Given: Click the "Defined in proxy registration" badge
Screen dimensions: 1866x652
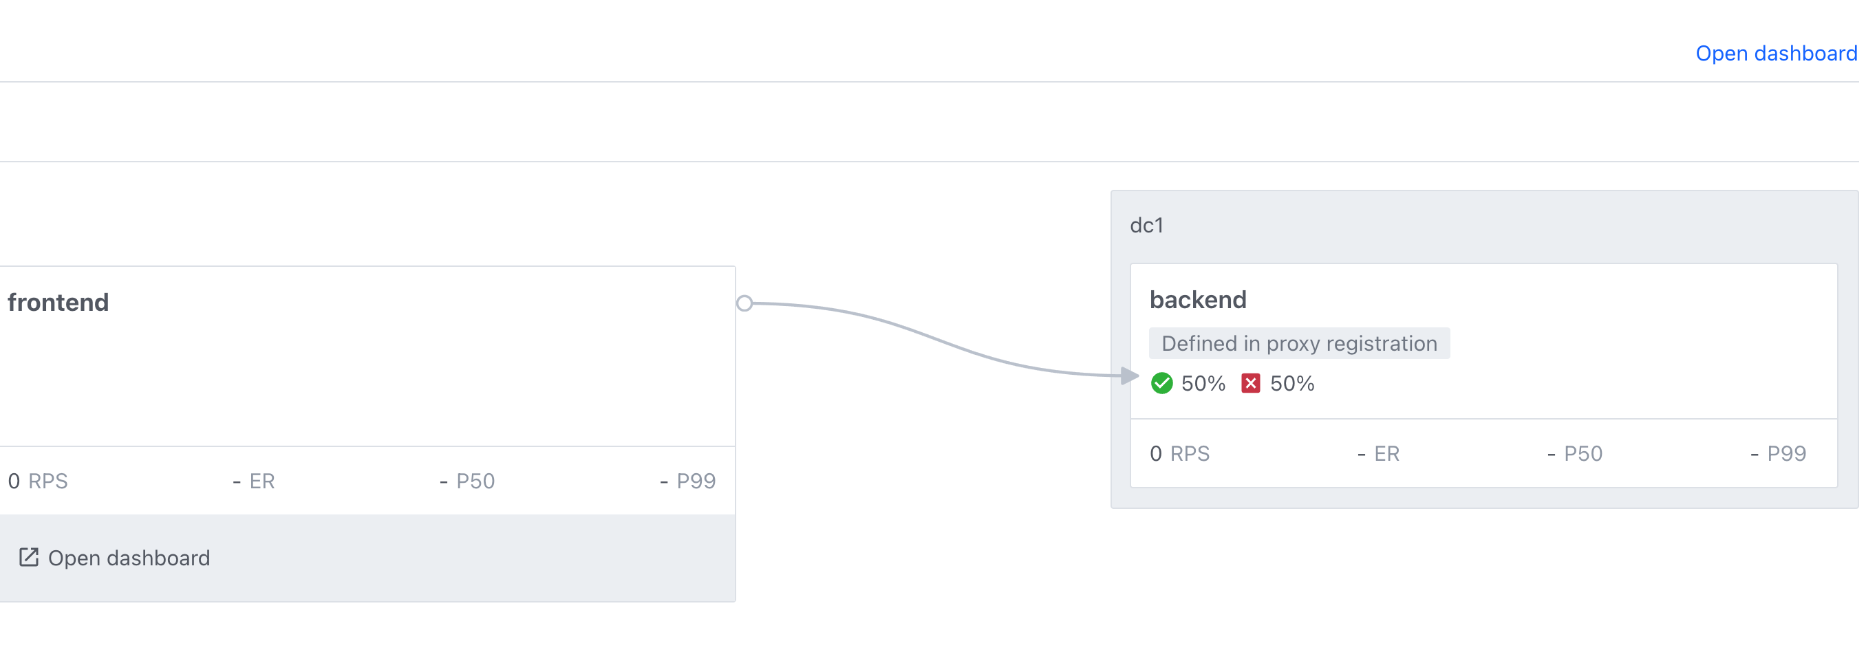Looking at the screenshot, I should [1299, 343].
